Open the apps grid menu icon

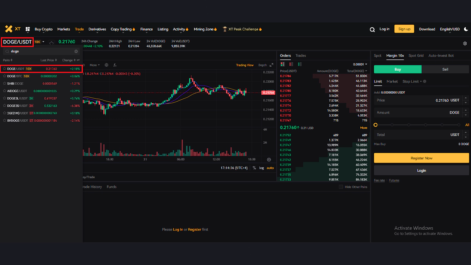point(28,29)
